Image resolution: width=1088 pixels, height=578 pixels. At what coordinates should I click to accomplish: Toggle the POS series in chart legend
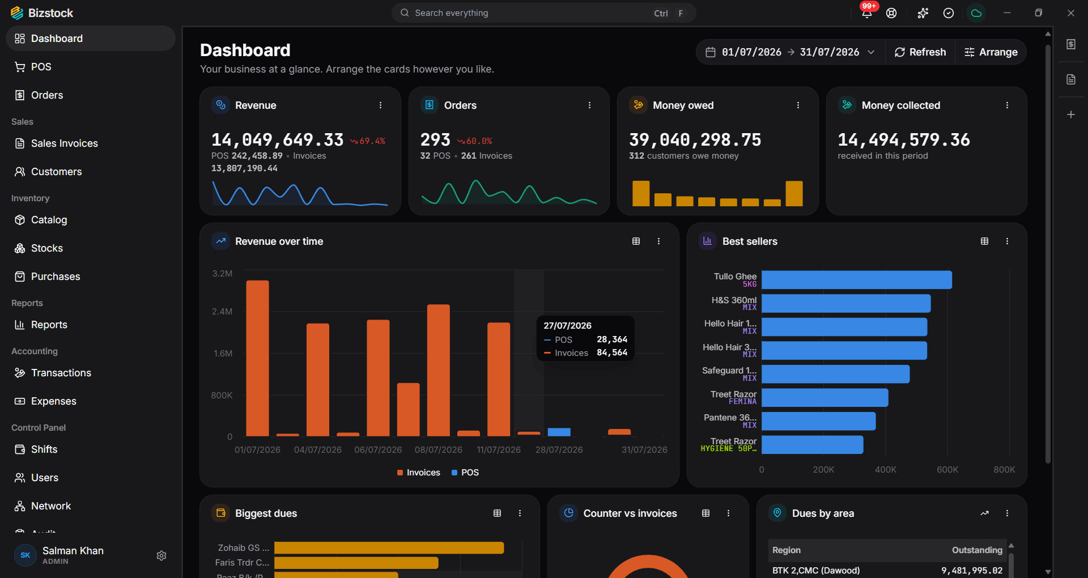465,473
